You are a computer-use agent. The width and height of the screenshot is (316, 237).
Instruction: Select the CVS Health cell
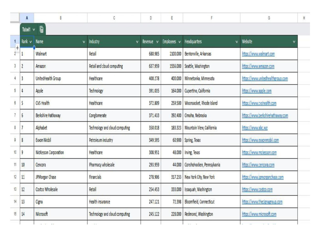60,103
